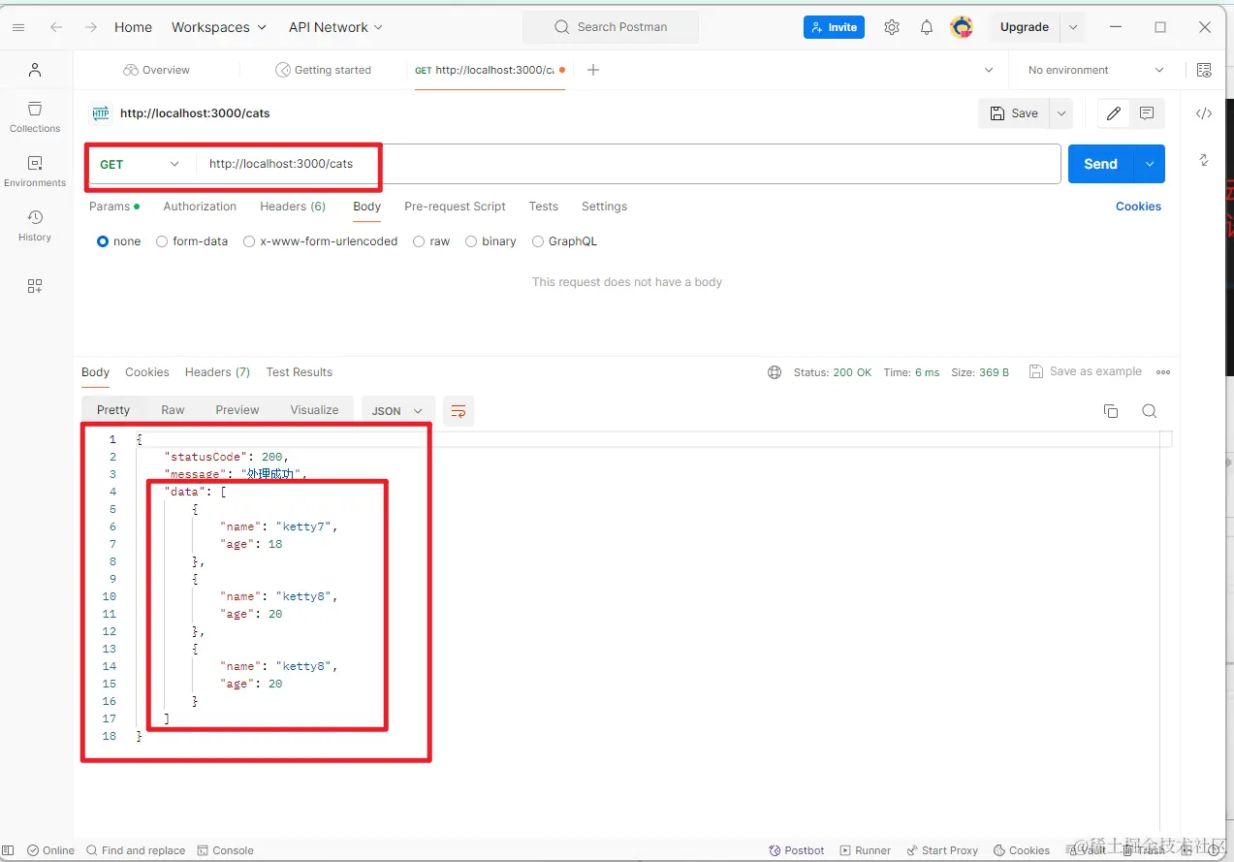Open settings gear icon

(892, 27)
